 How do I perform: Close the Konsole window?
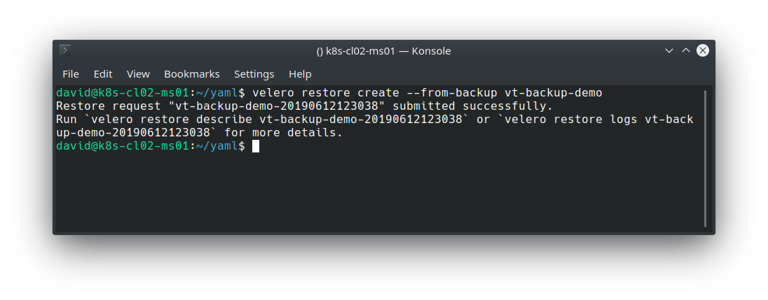tap(702, 50)
